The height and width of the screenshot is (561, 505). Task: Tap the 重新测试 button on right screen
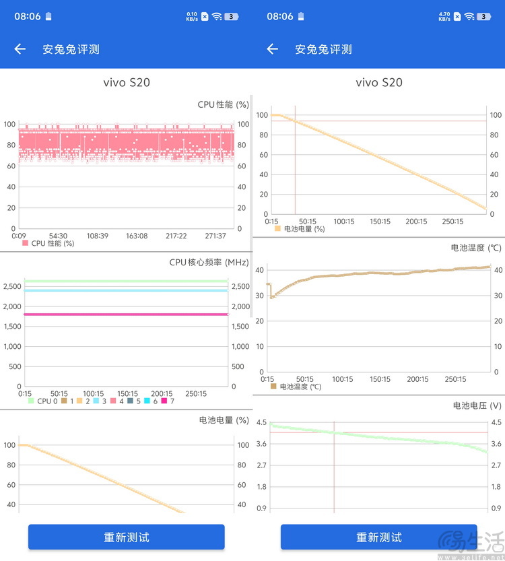click(378, 537)
